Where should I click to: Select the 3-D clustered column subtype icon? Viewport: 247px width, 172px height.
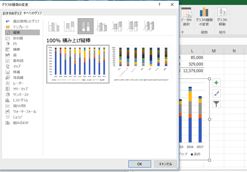[102, 26]
